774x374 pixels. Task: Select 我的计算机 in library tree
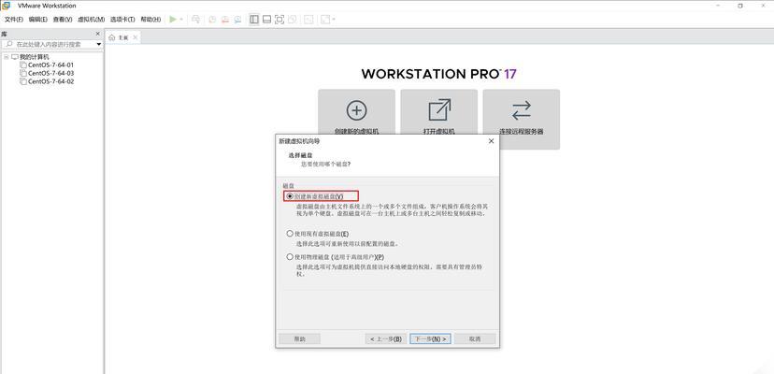click(34, 57)
